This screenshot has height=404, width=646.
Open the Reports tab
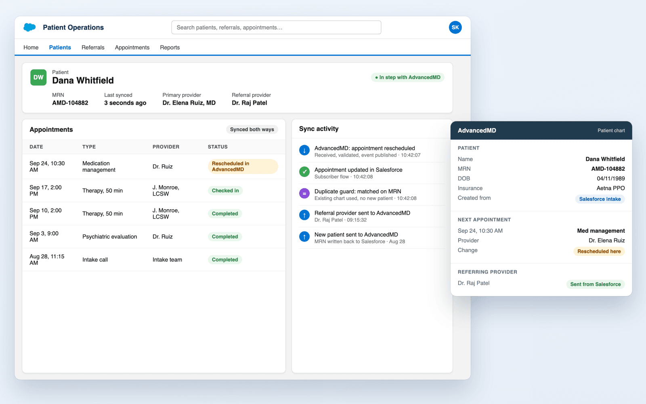tap(170, 47)
